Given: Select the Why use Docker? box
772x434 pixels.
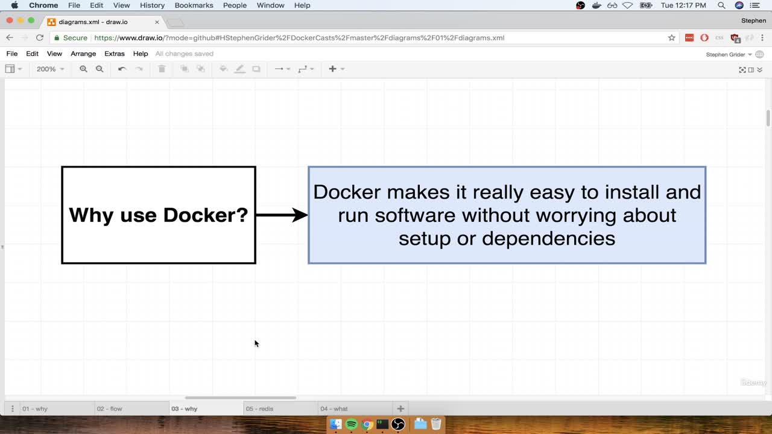Looking at the screenshot, I should (159, 215).
